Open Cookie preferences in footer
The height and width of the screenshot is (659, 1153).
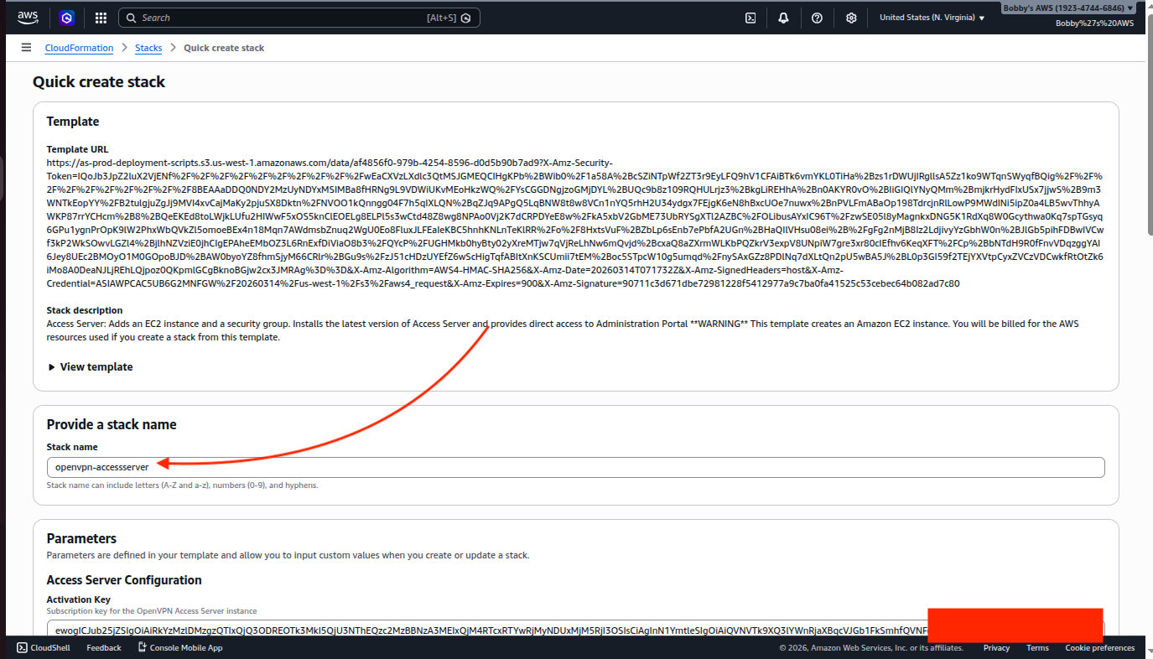click(x=1099, y=647)
